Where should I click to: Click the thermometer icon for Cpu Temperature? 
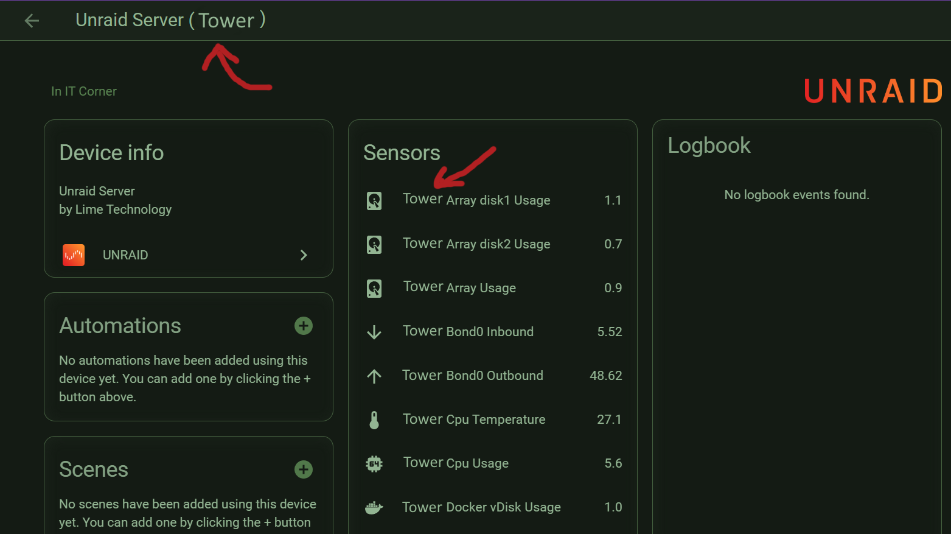374,420
